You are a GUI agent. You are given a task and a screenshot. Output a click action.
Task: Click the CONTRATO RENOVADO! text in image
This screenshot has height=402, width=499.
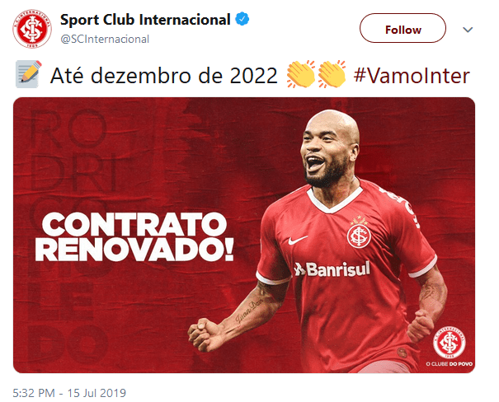tap(134, 236)
